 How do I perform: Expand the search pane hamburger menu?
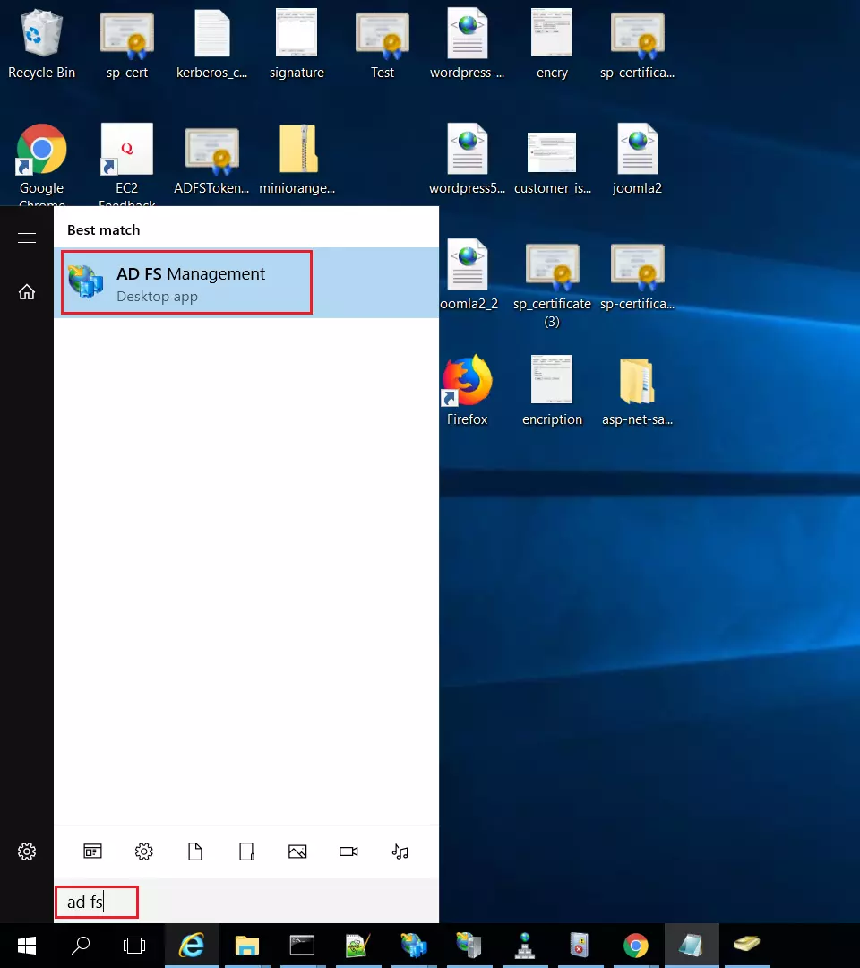[x=27, y=238]
